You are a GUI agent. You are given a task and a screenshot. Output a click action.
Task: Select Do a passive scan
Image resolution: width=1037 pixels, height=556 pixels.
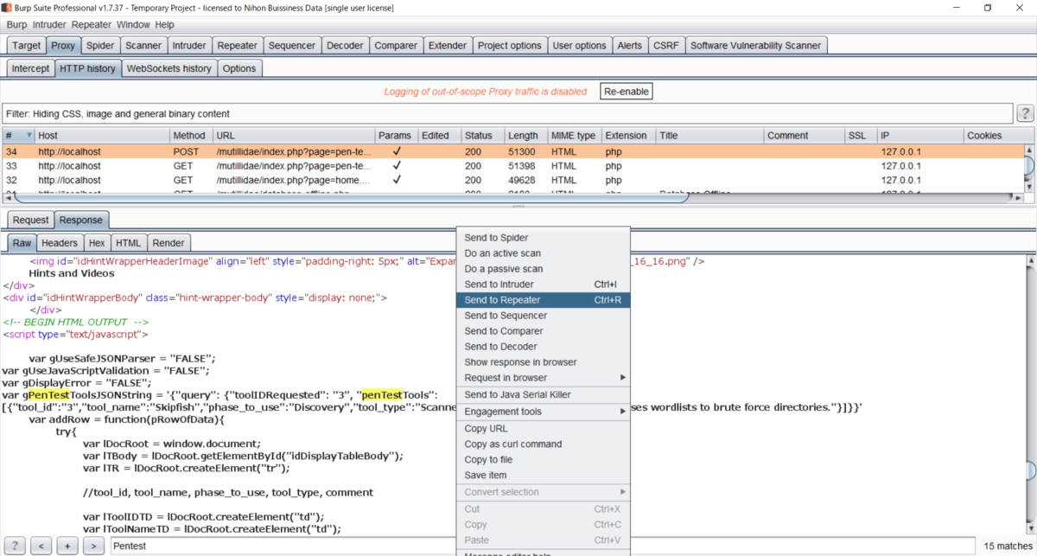coord(544,269)
